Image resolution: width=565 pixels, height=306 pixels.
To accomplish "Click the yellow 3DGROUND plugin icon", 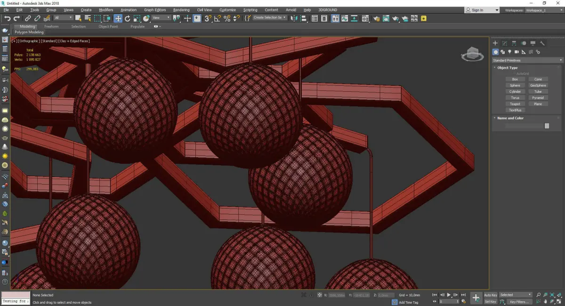I will point(424,18).
